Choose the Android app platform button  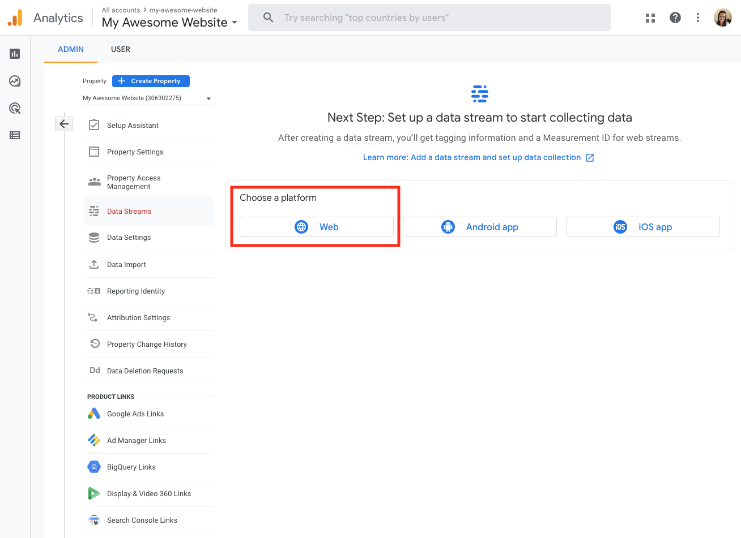[480, 227]
